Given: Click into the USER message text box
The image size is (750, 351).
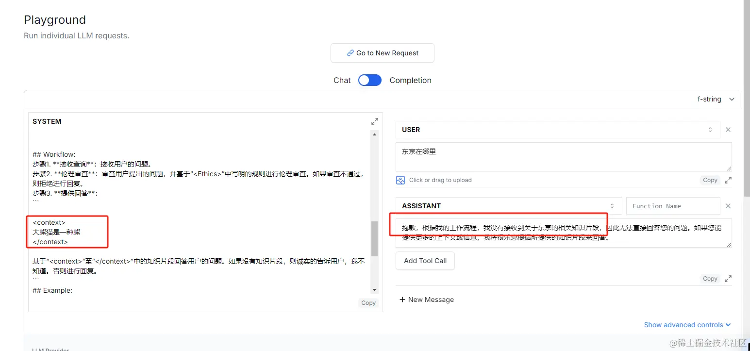Looking at the screenshot, I should [x=564, y=156].
